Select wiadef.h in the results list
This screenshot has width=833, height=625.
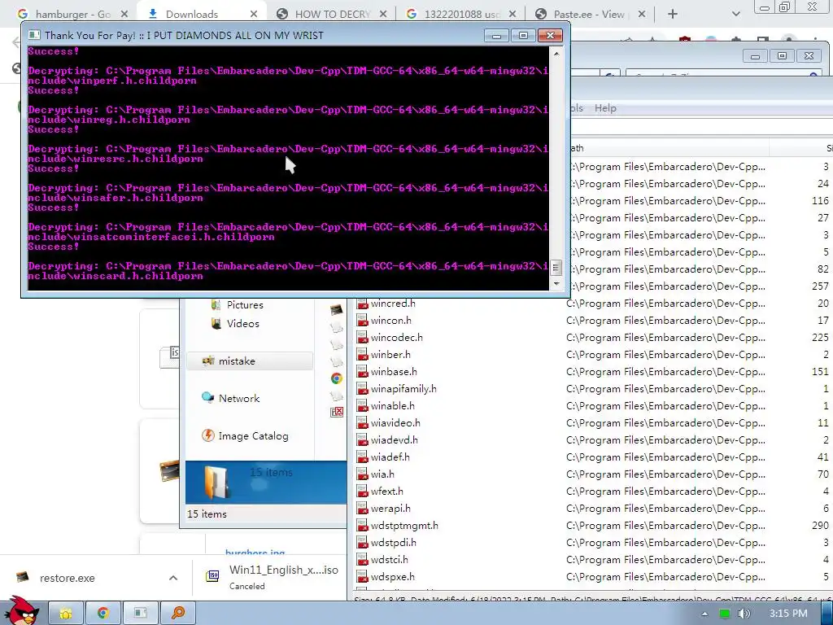tap(390, 457)
